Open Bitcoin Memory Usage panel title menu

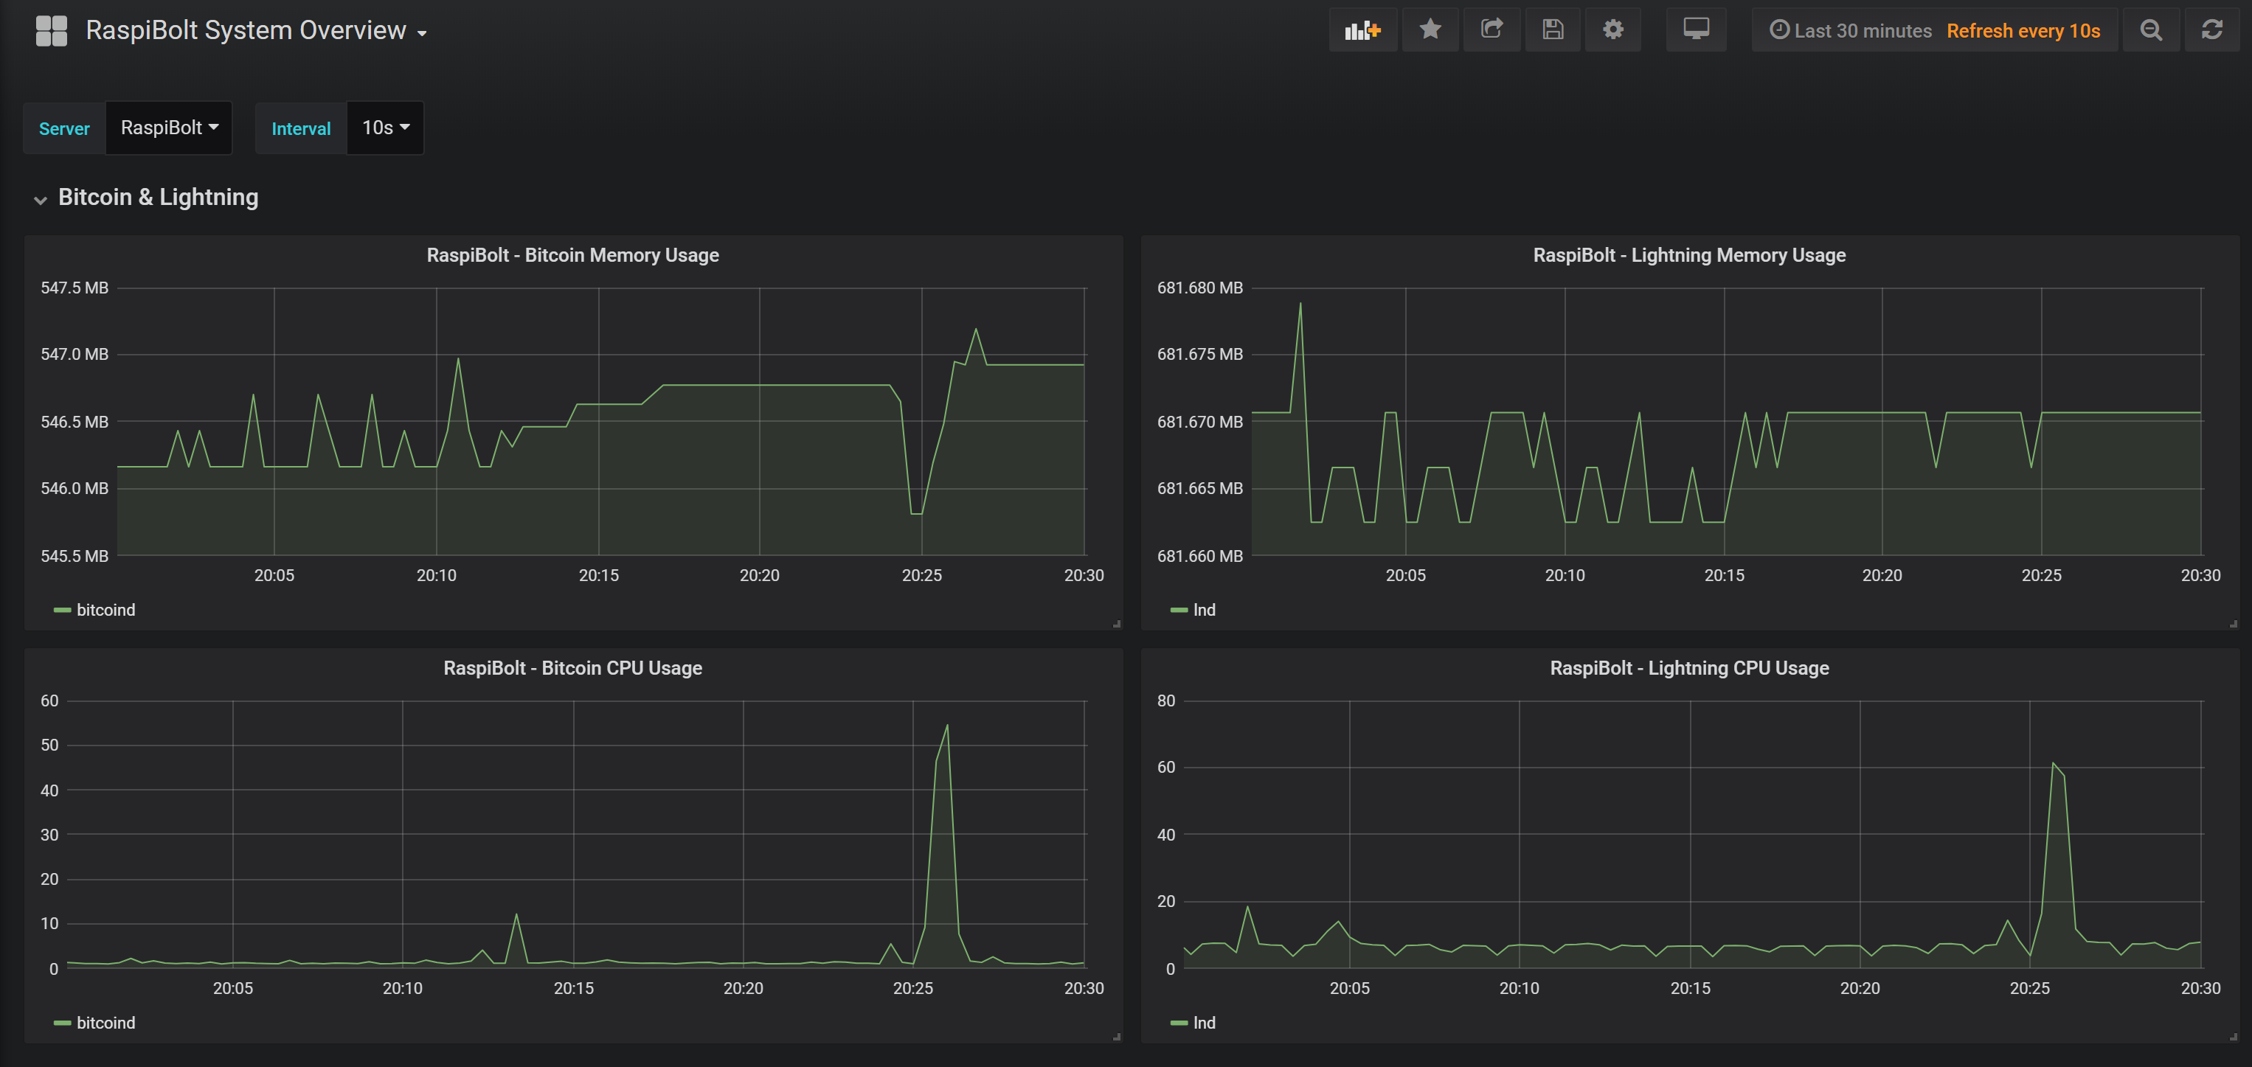pyautogui.click(x=572, y=255)
